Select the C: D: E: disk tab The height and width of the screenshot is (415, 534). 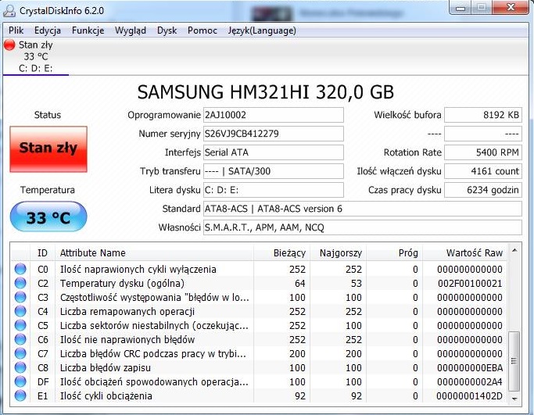pyautogui.click(x=36, y=56)
